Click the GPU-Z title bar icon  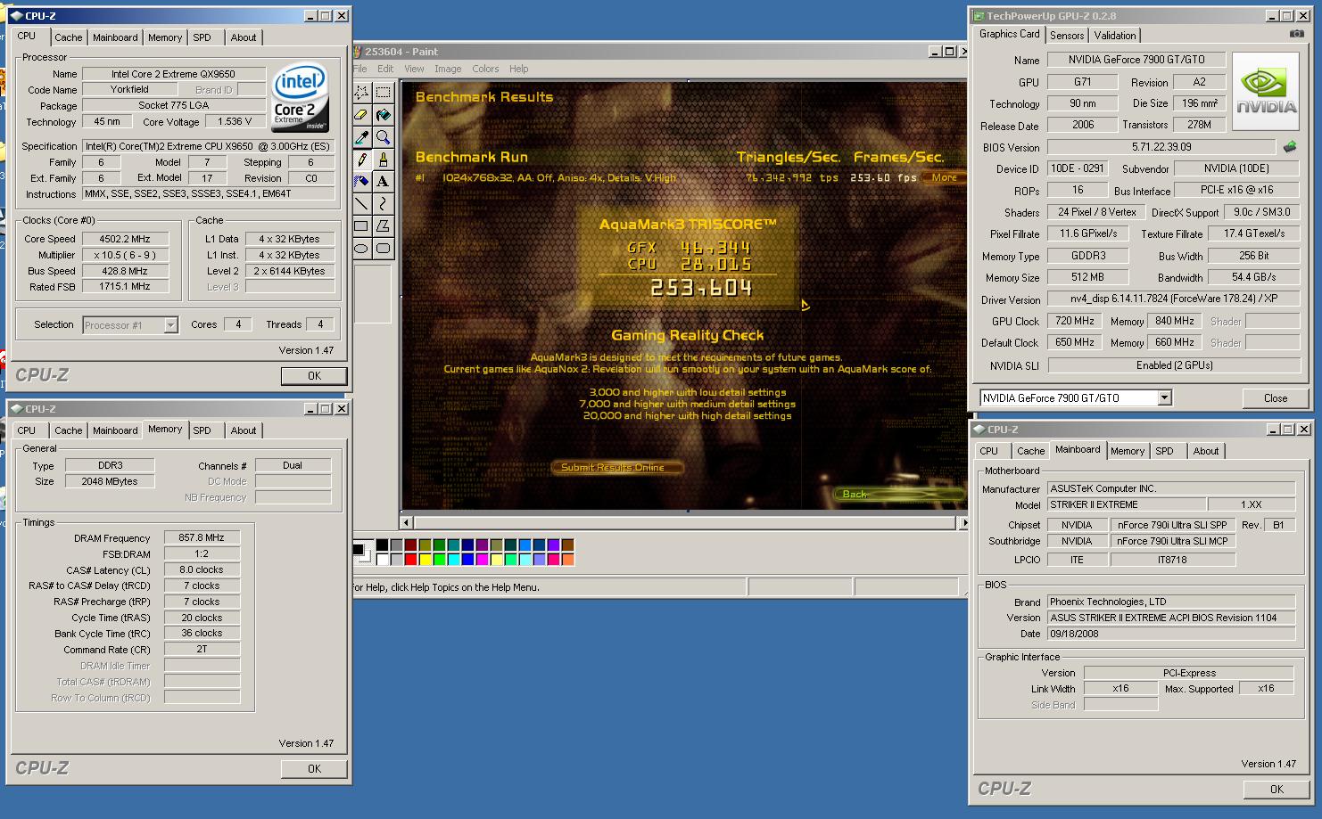979,16
